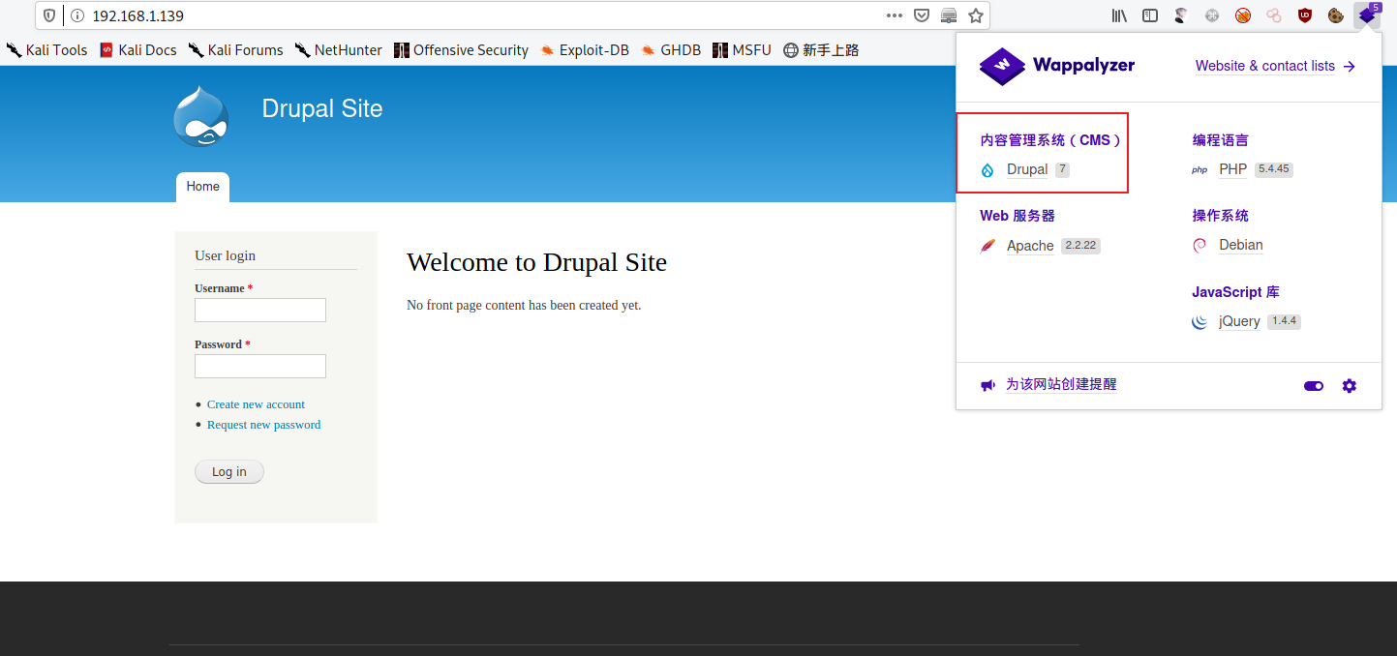Open the GHDB bookmark
This screenshot has width=1397, height=656.
pos(670,50)
